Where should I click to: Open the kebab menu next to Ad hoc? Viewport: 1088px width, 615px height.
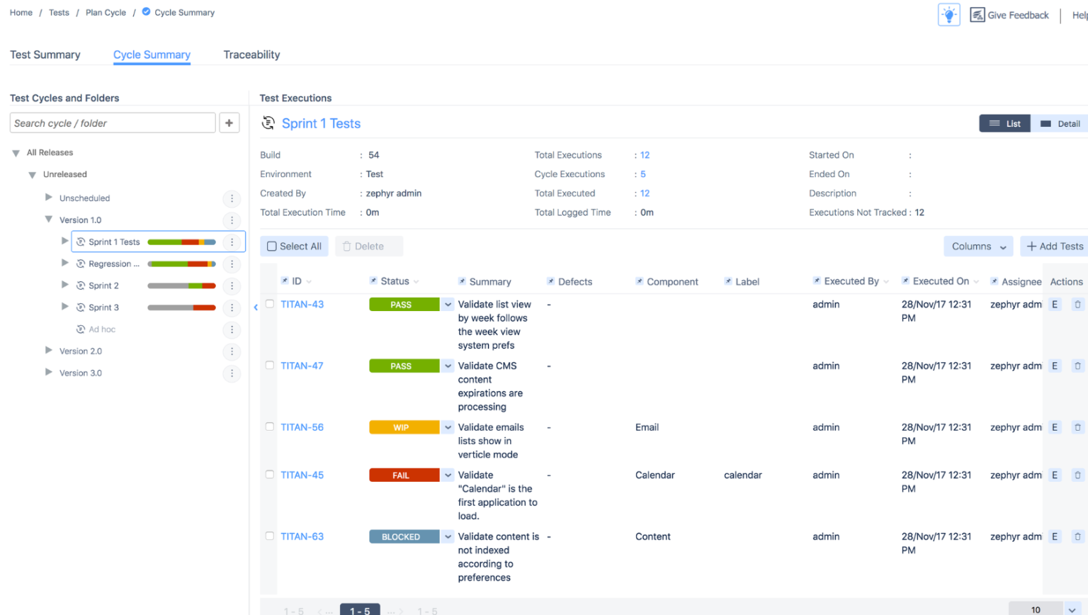coord(232,329)
